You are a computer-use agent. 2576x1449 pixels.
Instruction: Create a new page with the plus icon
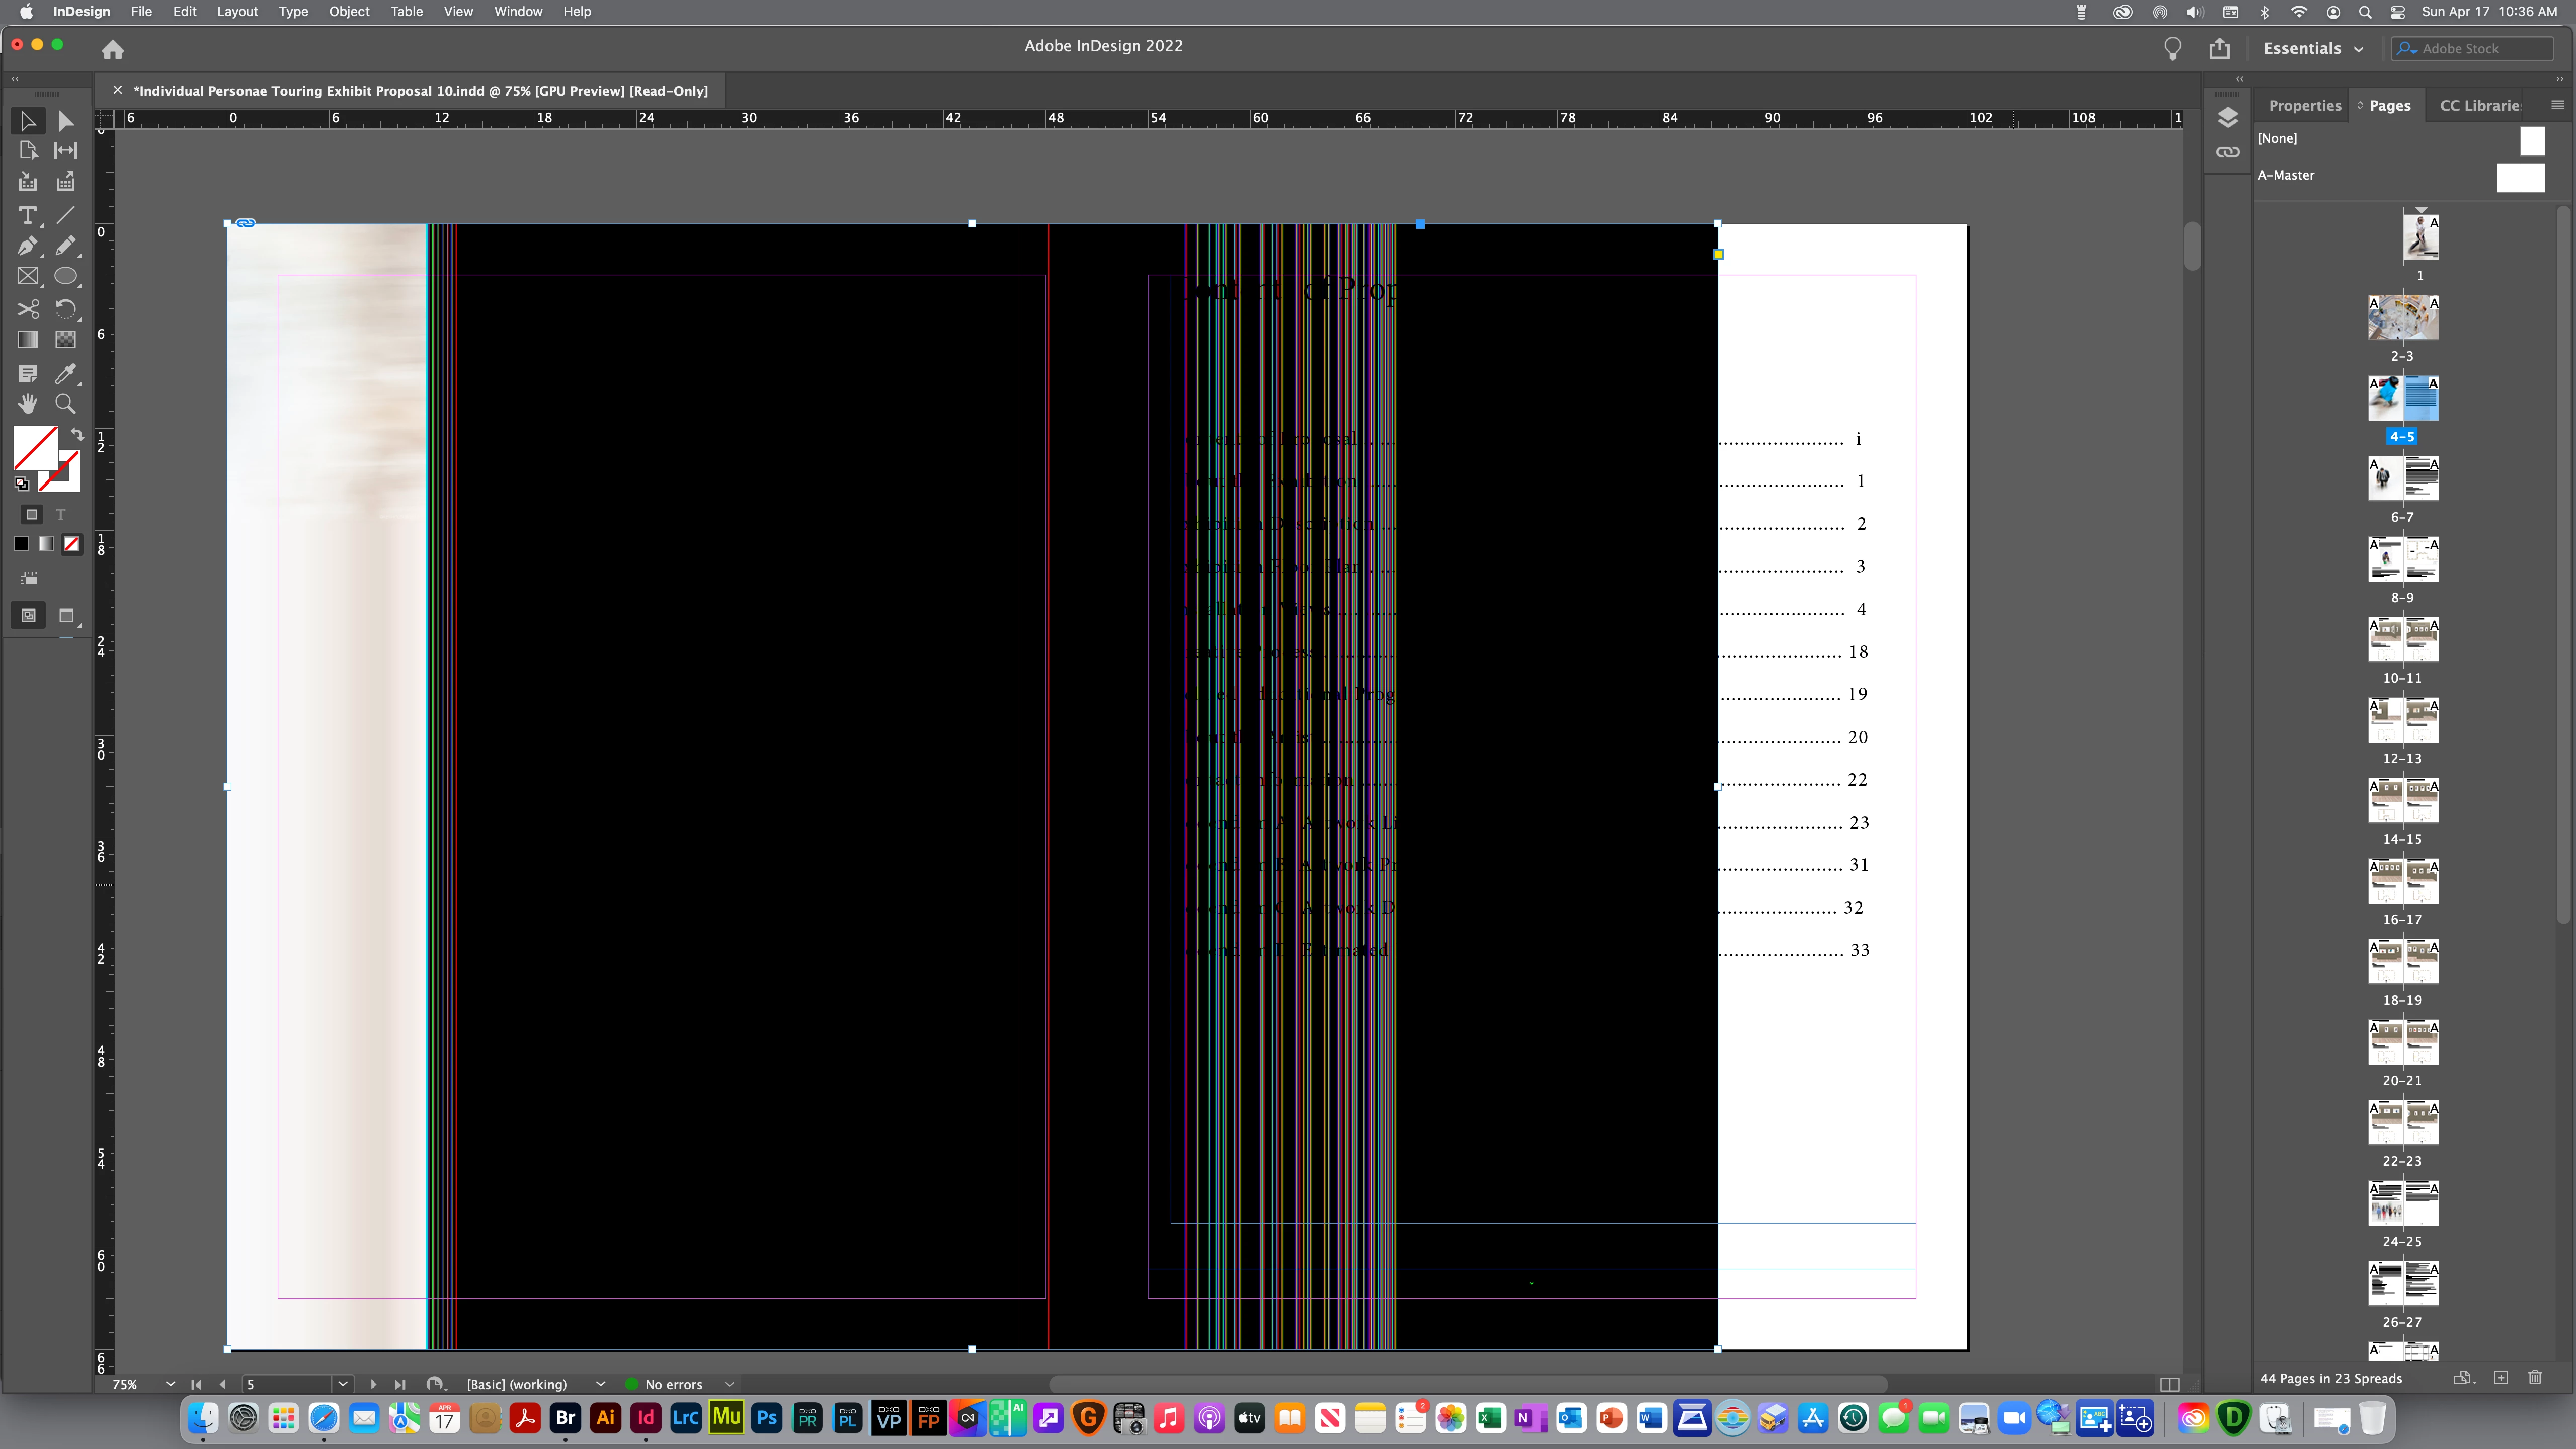[2501, 1378]
